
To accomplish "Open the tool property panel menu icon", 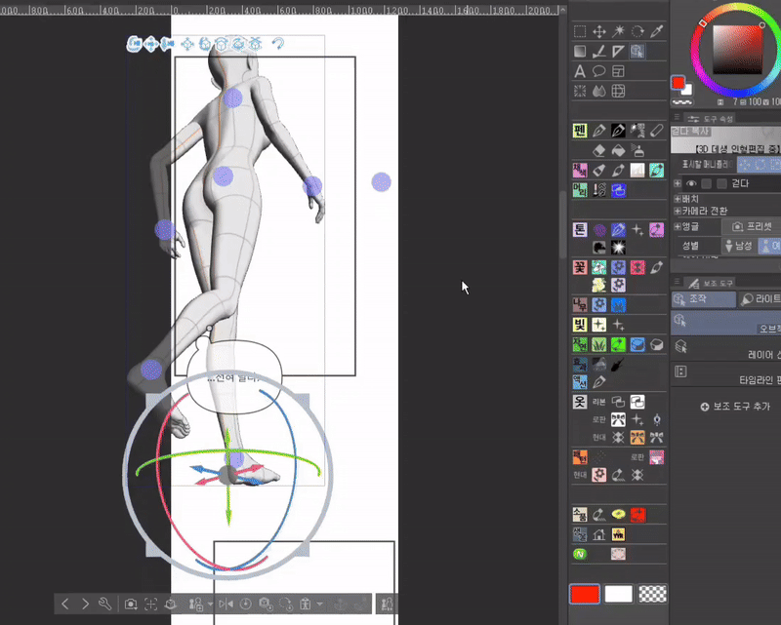I will point(677,117).
